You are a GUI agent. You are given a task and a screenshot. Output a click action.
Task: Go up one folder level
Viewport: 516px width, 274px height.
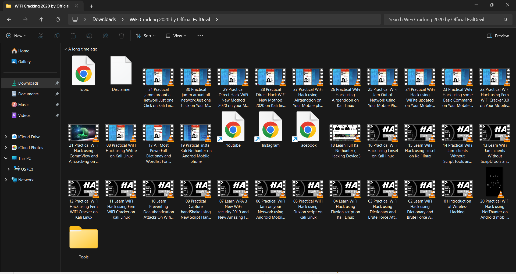point(41,19)
